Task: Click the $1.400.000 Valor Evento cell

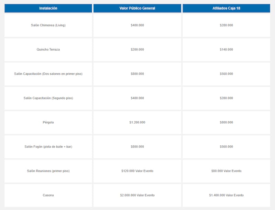Action: point(226,195)
